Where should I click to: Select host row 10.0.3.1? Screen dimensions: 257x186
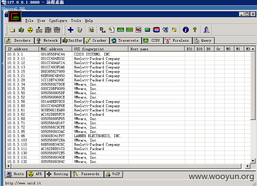click(128, 54)
